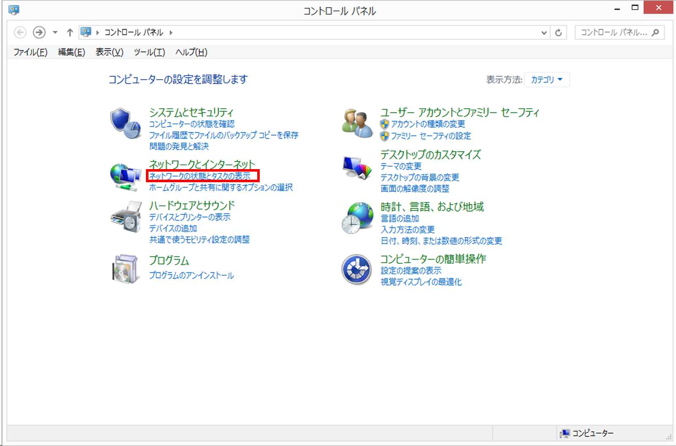This screenshot has width=676, height=446.
Task: Click the search magnifier icon
Action: point(655,32)
